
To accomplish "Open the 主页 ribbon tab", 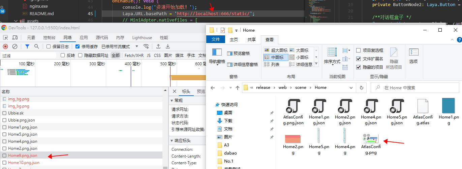I will pyautogui.click(x=234, y=39).
